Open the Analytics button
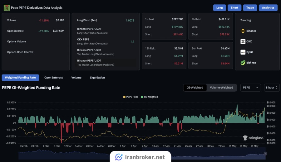Image resolution: width=281 pixels, height=162 pixels. (268, 8)
